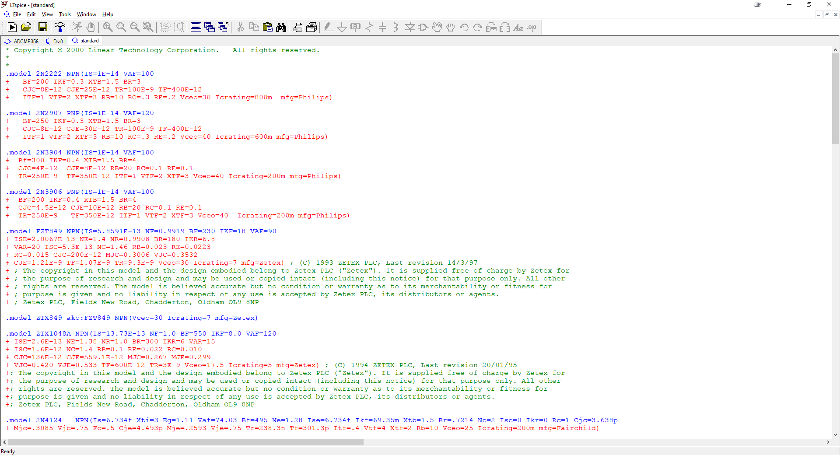Select the Place Inductor tool

point(396,27)
